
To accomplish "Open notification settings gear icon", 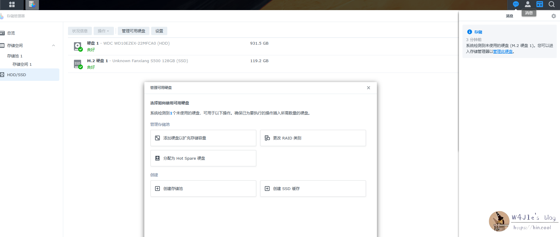I will click(x=553, y=16).
